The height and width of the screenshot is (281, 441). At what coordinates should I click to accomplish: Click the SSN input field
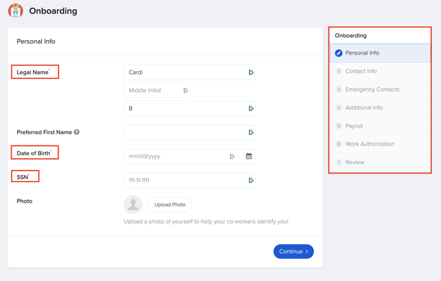pyautogui.click(x=190, y=180)
